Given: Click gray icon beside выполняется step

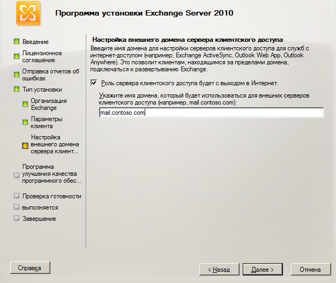Looking at the screenshot, I should (17, 207).
